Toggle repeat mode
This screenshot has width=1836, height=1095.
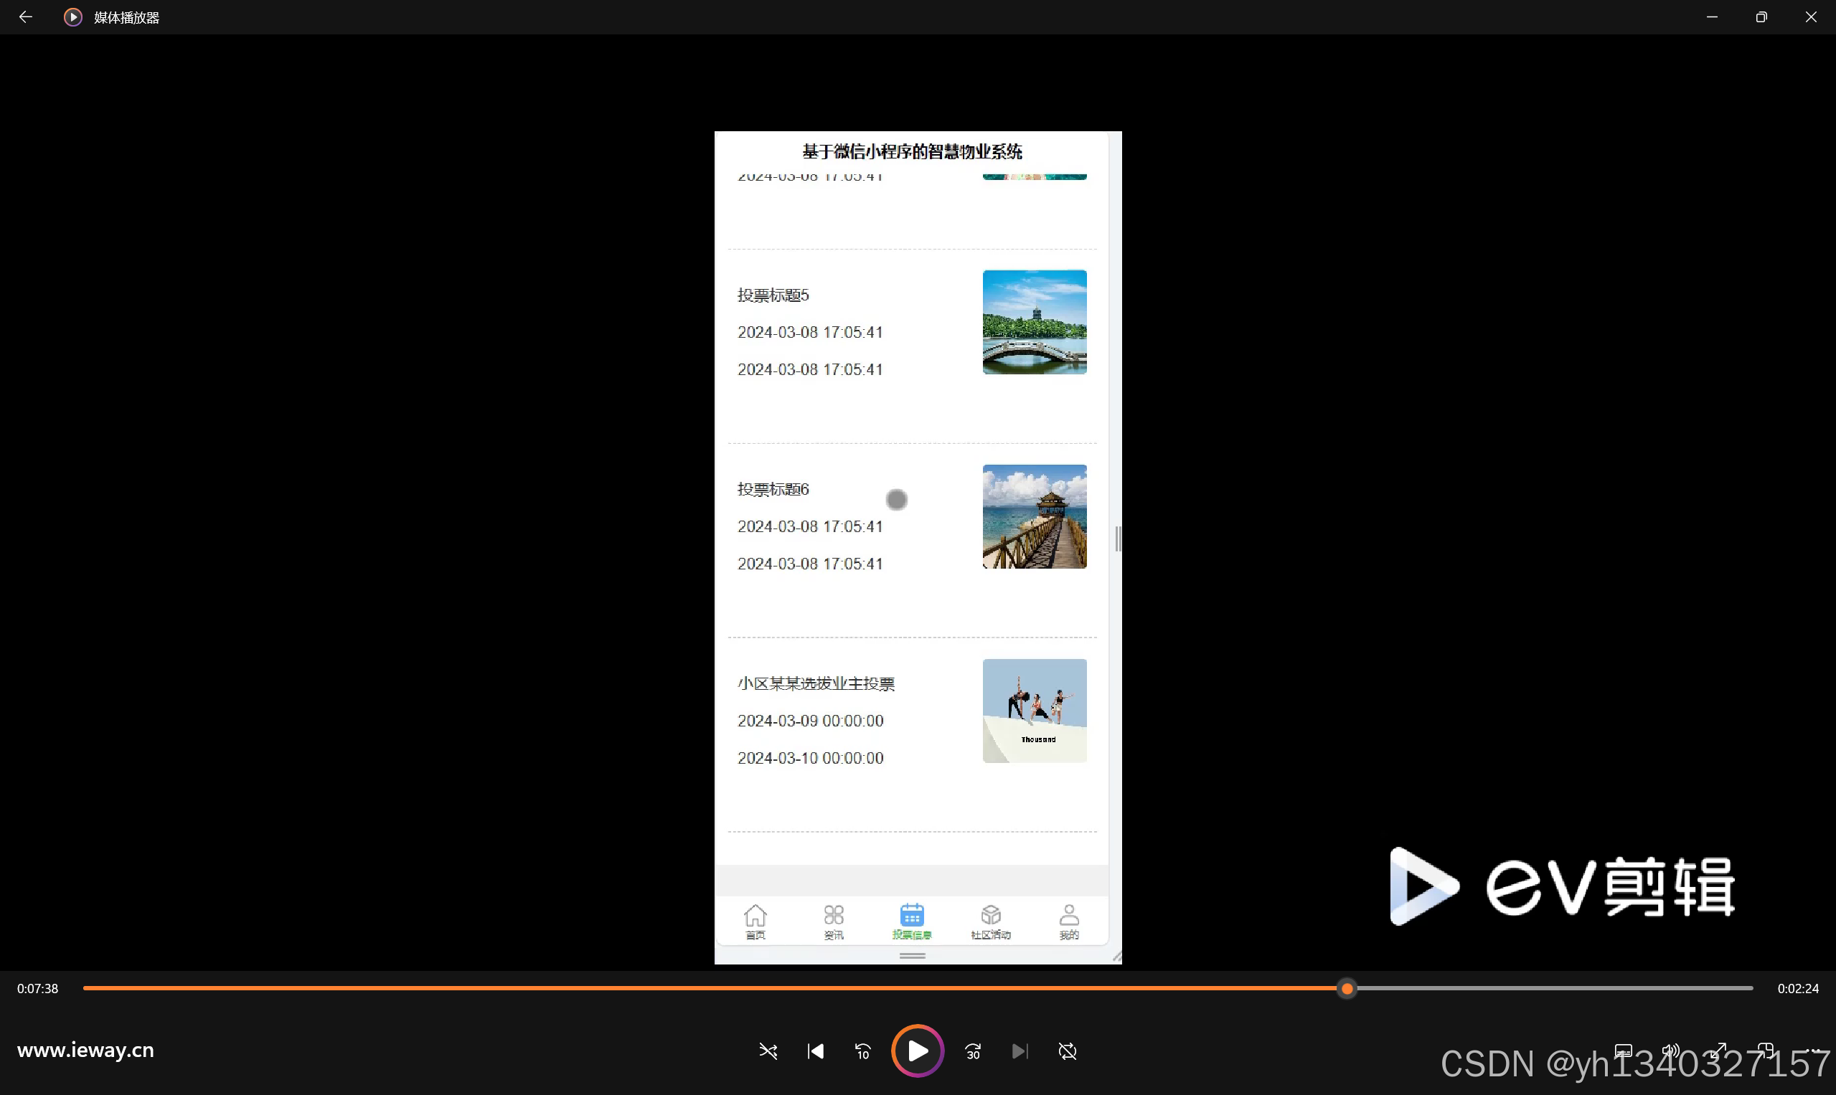point(1068,1051)
